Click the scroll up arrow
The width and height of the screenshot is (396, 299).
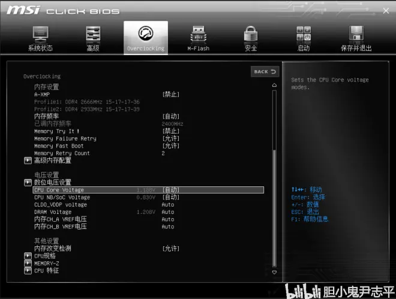[x=274, y=85]
